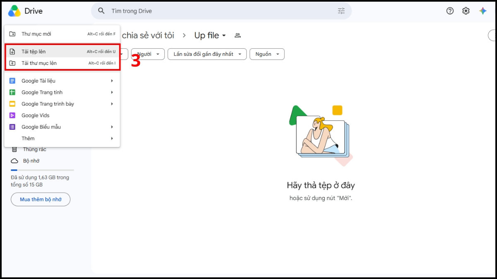
Task: Click the shared people icon beside Up file
Action: click(238, 36)
